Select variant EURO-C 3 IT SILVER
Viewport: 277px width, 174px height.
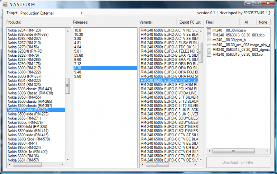[x=169, y=97]
